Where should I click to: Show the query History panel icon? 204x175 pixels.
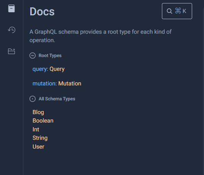(11, 30)
